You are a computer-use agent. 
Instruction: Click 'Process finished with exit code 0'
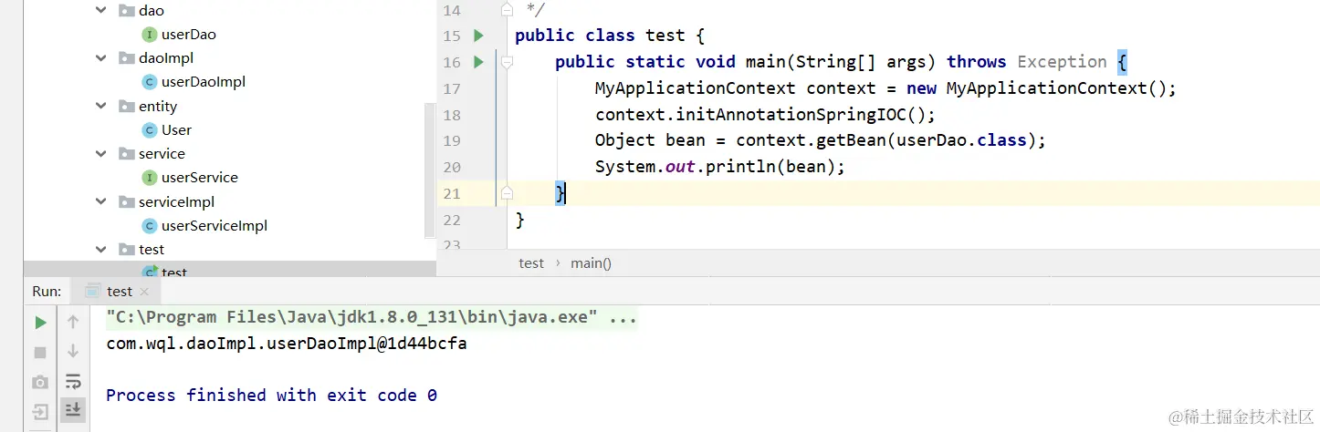coord(271,396)
